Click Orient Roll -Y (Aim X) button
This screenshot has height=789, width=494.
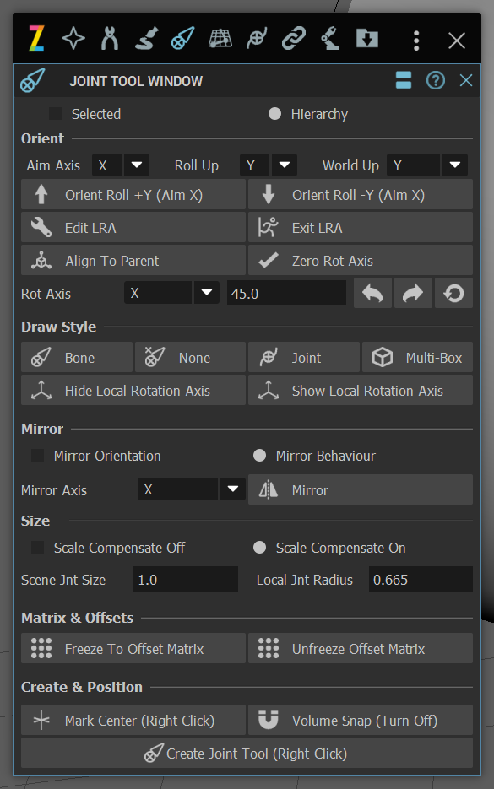click(x=360, y=195)
